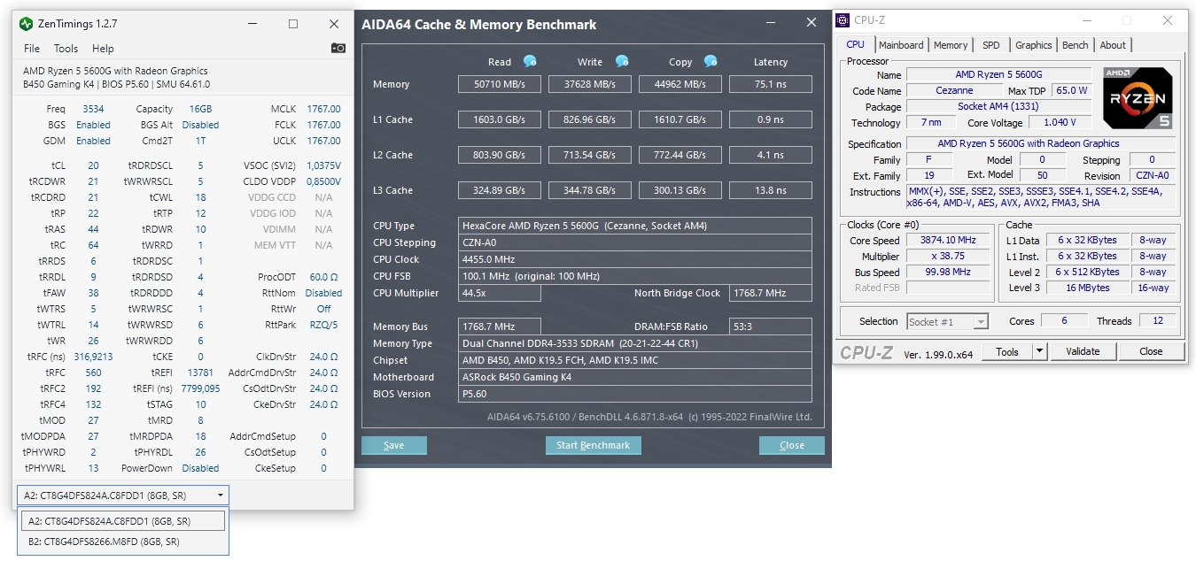Click the ZenTimings app logo icon
1196x561 pixels.
pos(27,24)
